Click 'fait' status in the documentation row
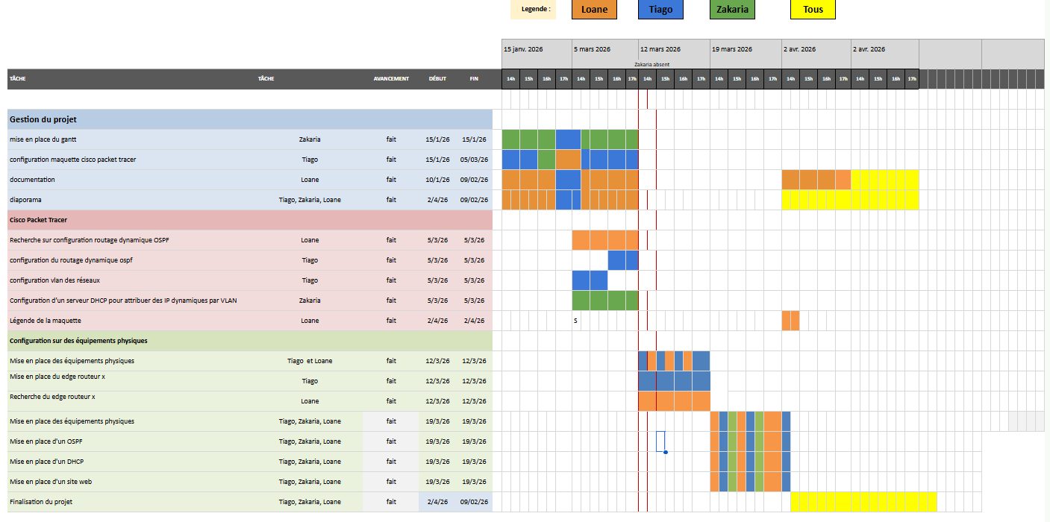Screen dimensions: 1050x522 click(x=391, y=180)
